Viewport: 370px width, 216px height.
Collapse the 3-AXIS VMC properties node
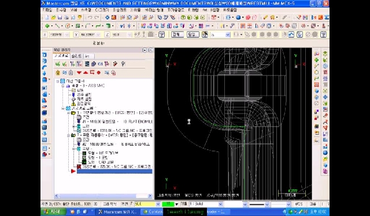63,86
